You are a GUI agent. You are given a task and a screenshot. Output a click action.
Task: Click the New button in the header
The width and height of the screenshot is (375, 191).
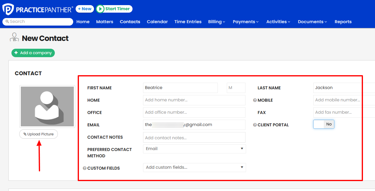click(x=85, y=9)
